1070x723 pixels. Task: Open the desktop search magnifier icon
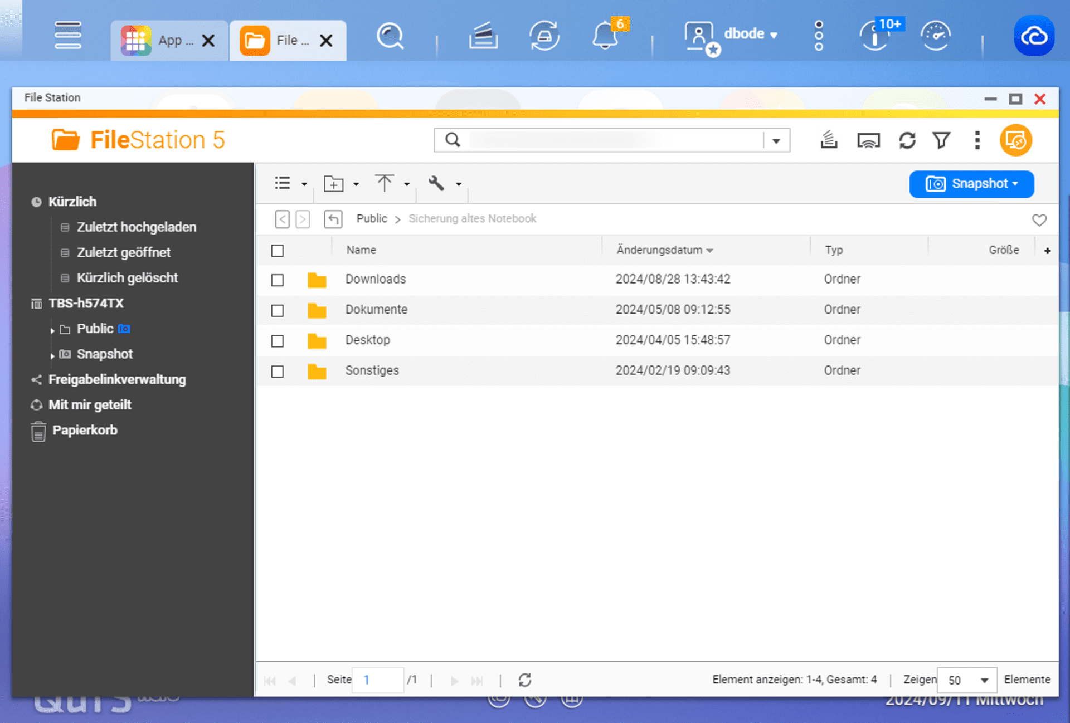(390, 36)
